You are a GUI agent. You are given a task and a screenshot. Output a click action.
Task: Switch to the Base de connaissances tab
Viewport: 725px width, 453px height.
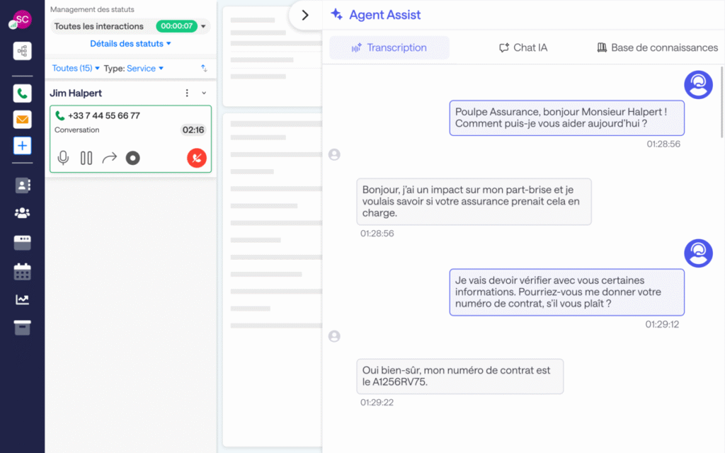coord(657,48)
